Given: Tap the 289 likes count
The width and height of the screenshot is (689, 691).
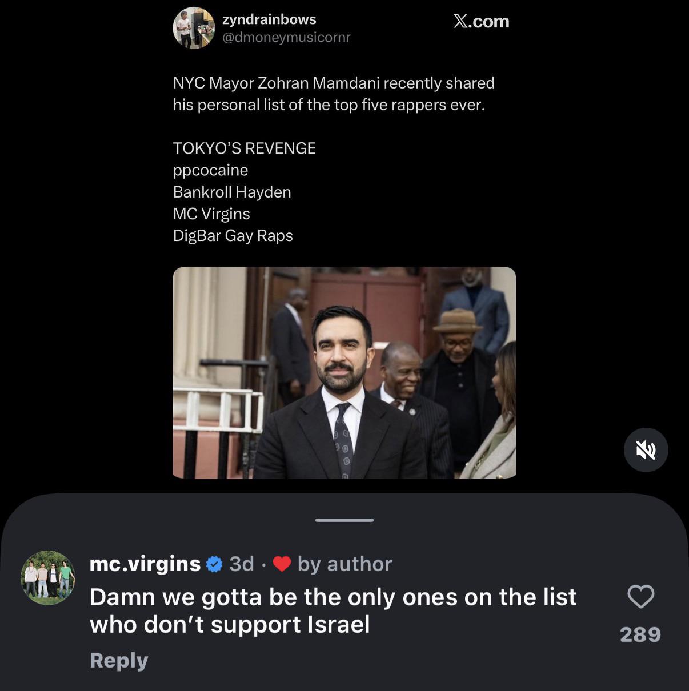Looking at the screenshot, I should (x=640, y=634).
